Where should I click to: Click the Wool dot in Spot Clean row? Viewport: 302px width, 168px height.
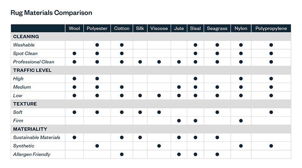[x=74, y=54]
